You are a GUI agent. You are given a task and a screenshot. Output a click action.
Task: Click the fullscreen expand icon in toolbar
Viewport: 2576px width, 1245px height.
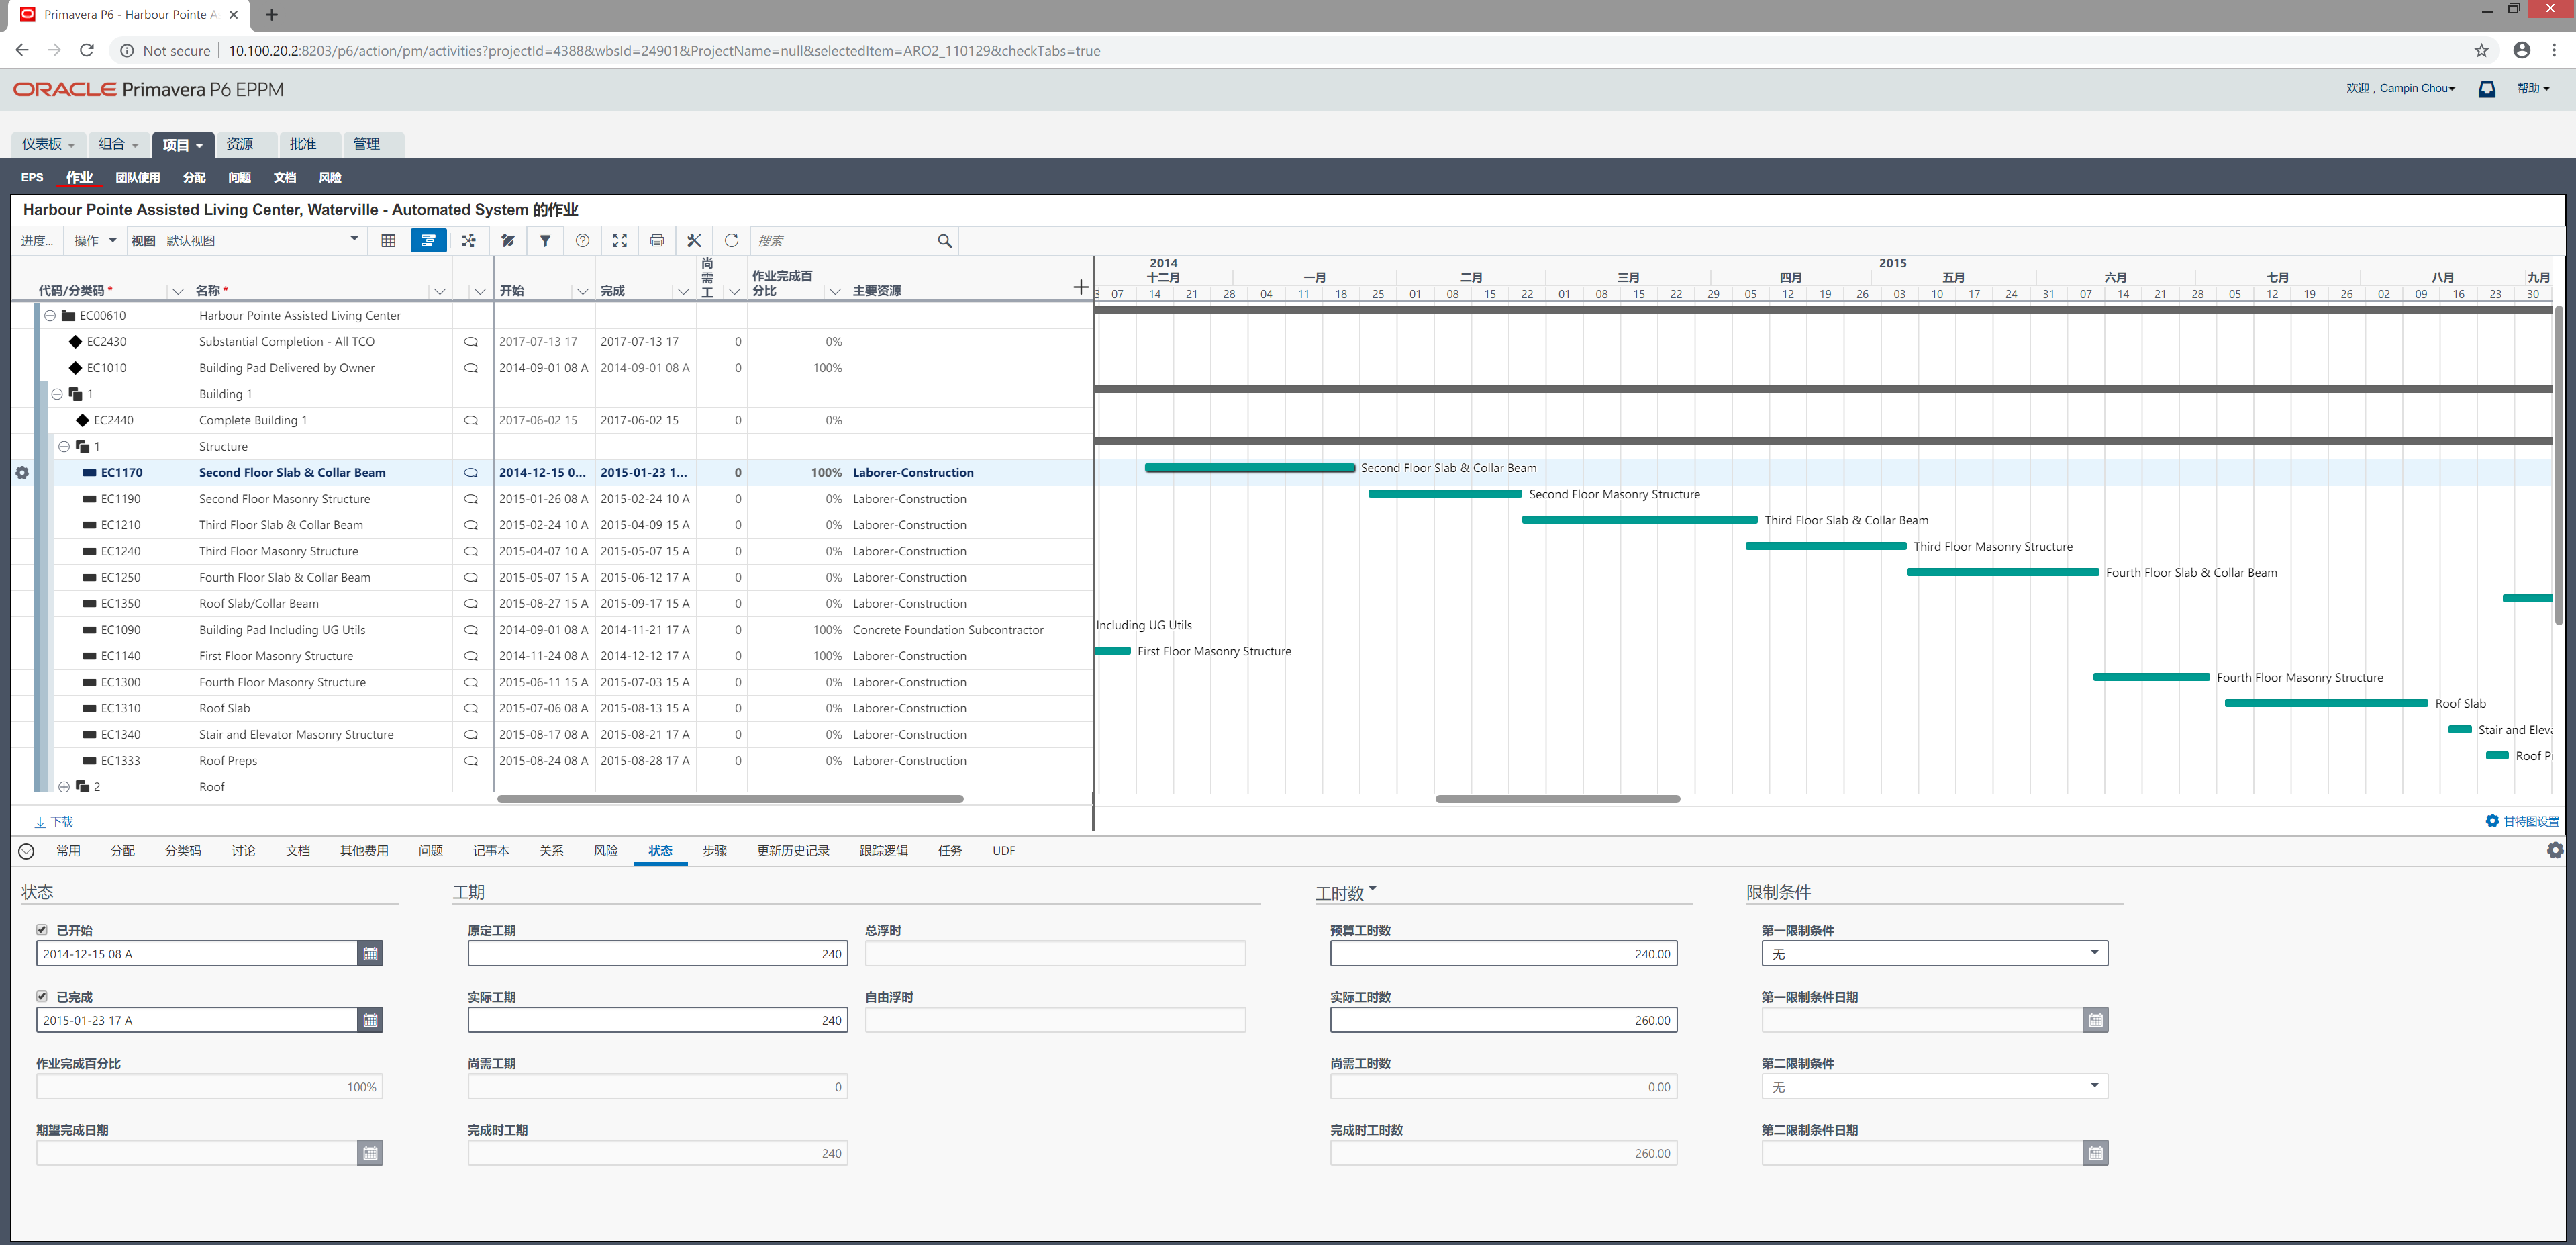point(620,240)
